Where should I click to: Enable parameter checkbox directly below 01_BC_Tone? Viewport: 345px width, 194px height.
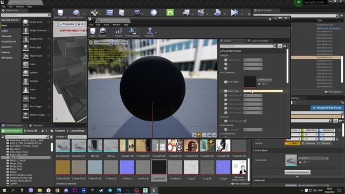coord(225,95)
